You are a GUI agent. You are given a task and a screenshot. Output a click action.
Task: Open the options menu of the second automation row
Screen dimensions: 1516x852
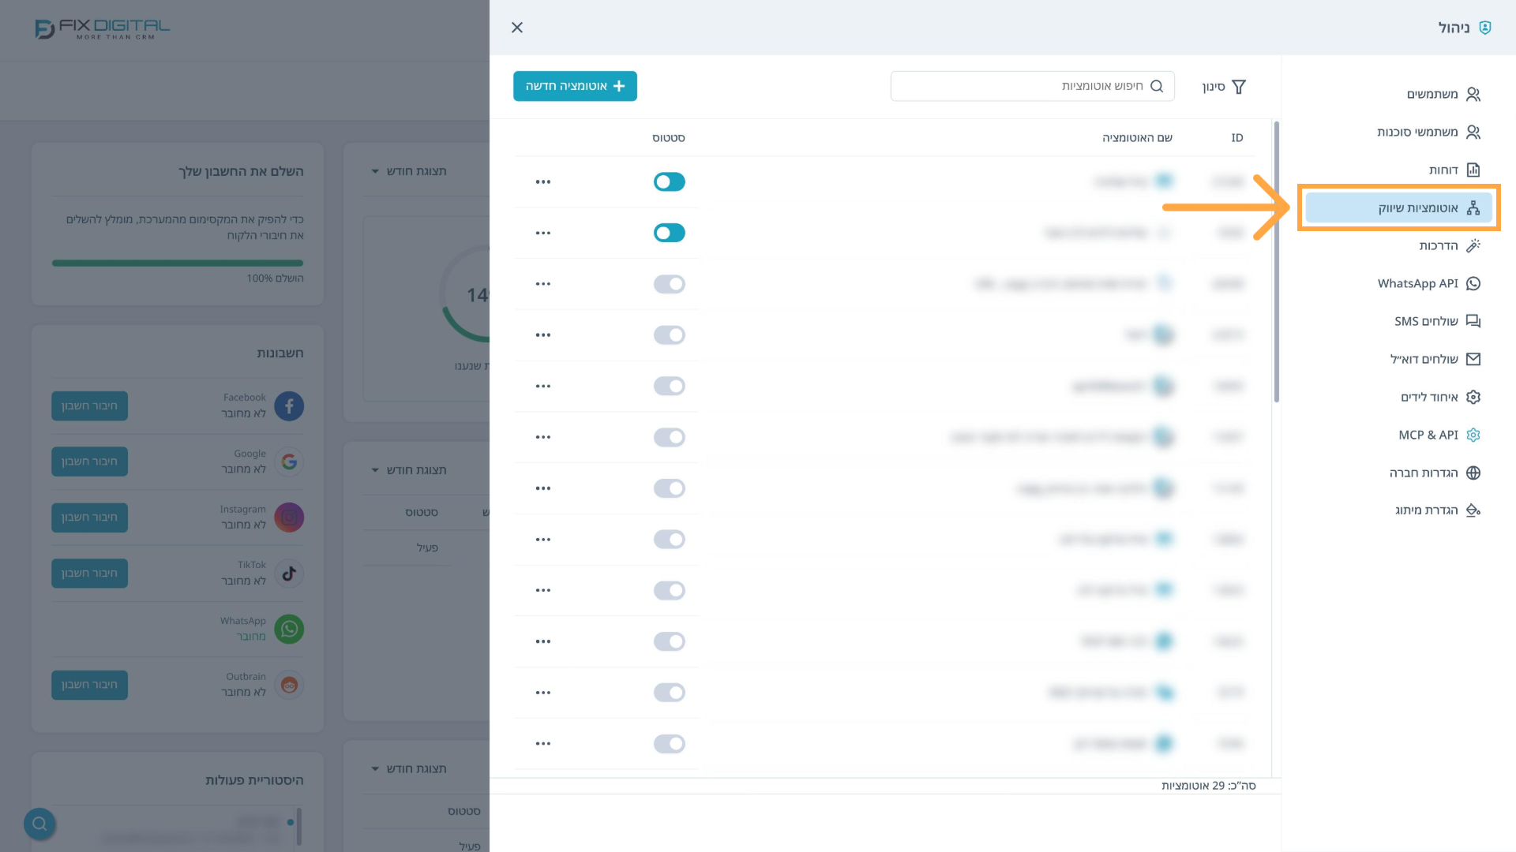[543, 233]
